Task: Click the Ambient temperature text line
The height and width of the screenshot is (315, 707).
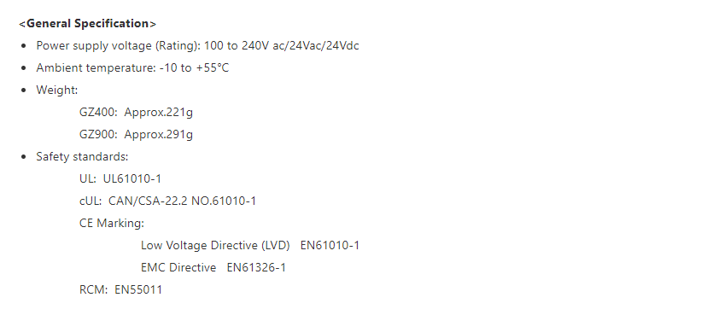Action: point(132,67)
